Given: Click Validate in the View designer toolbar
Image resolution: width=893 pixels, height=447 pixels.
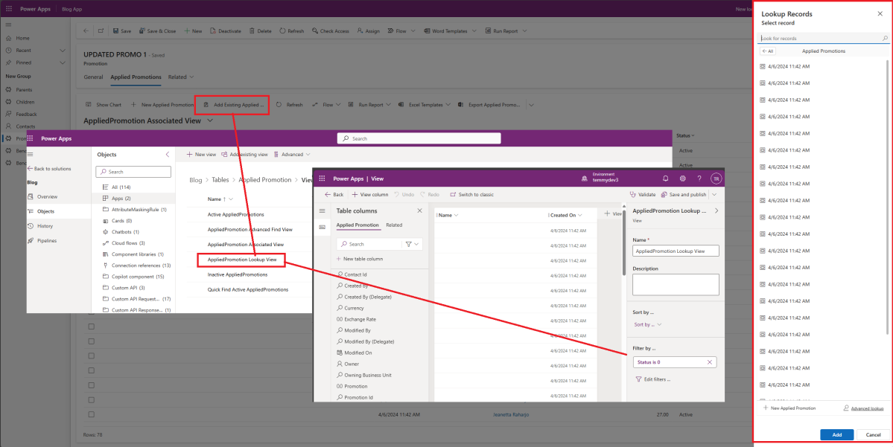Looking at the screenshot, I should [643, 195].
